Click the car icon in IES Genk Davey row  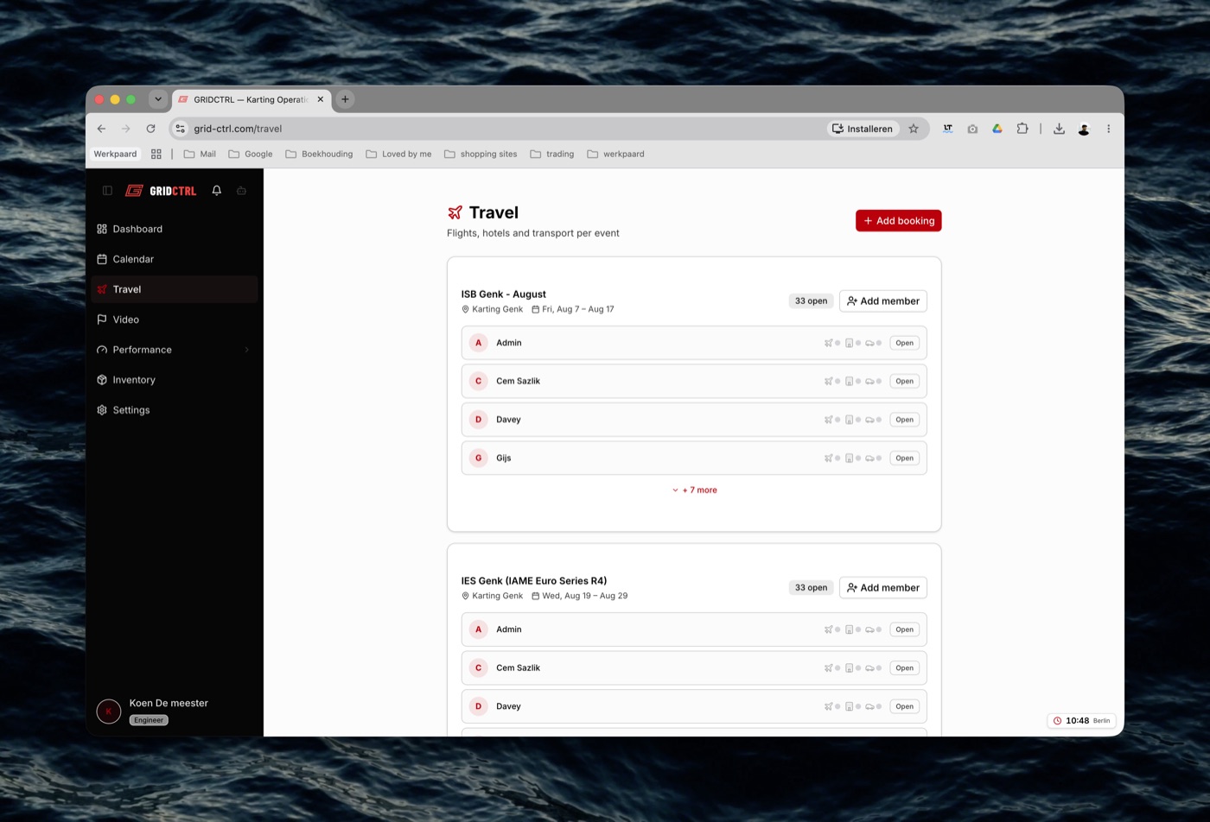869,706
